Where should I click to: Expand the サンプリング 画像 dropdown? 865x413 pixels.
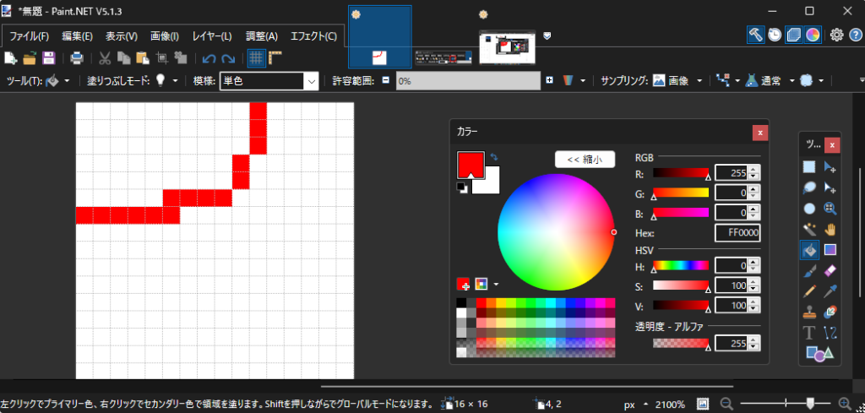pos(700,81)
